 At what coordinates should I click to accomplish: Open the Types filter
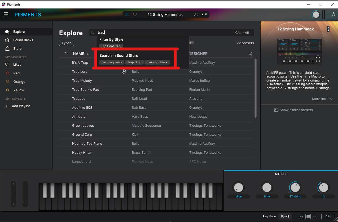click(x=67, y=43)
